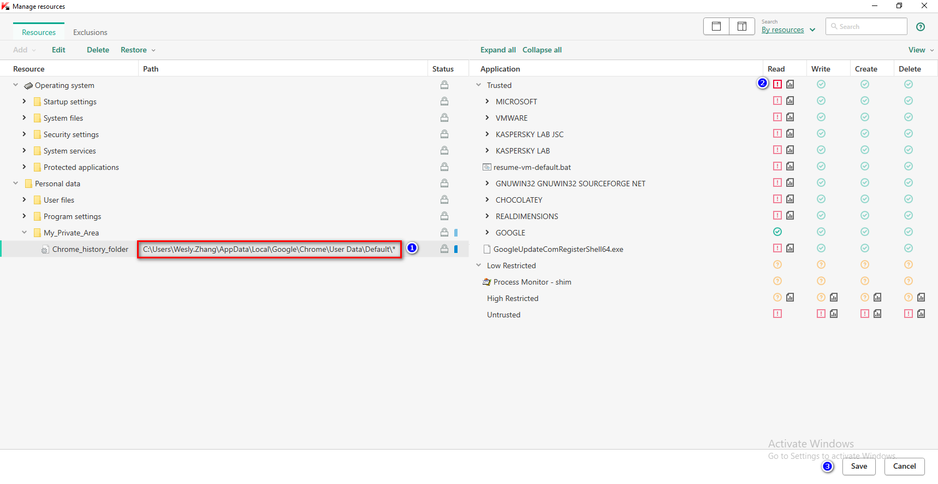The image size is (938, 484).
Task: Click Collapse all link
Action: click(542, 50)
